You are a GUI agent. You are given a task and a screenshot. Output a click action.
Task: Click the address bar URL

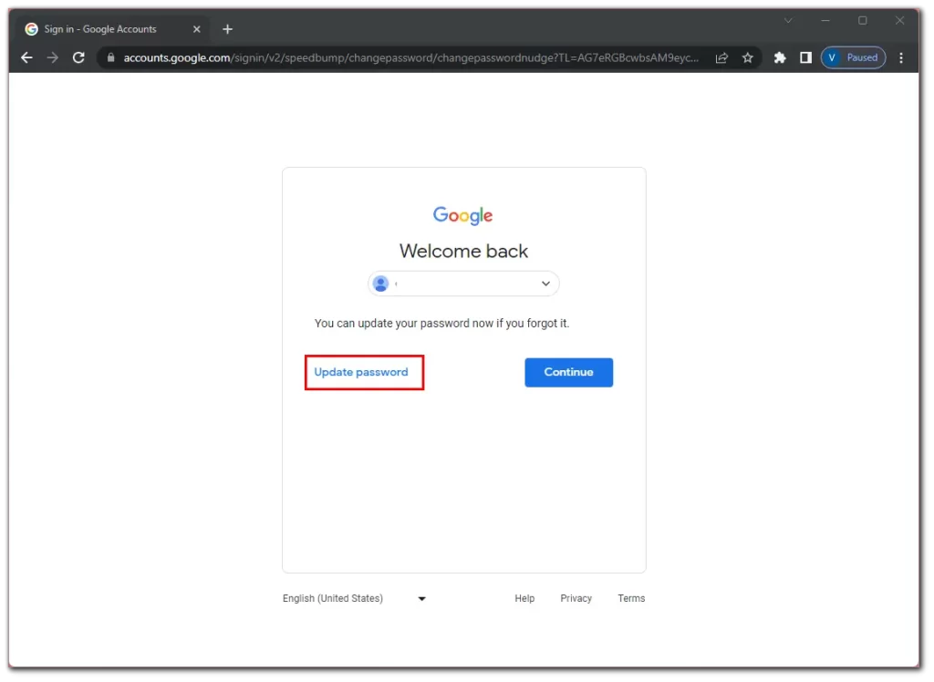tap(410, 57)
